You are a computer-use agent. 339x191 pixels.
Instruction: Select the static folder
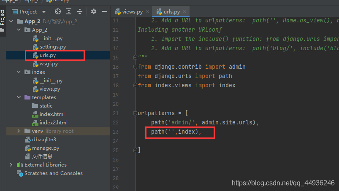[x=46, y=106]
